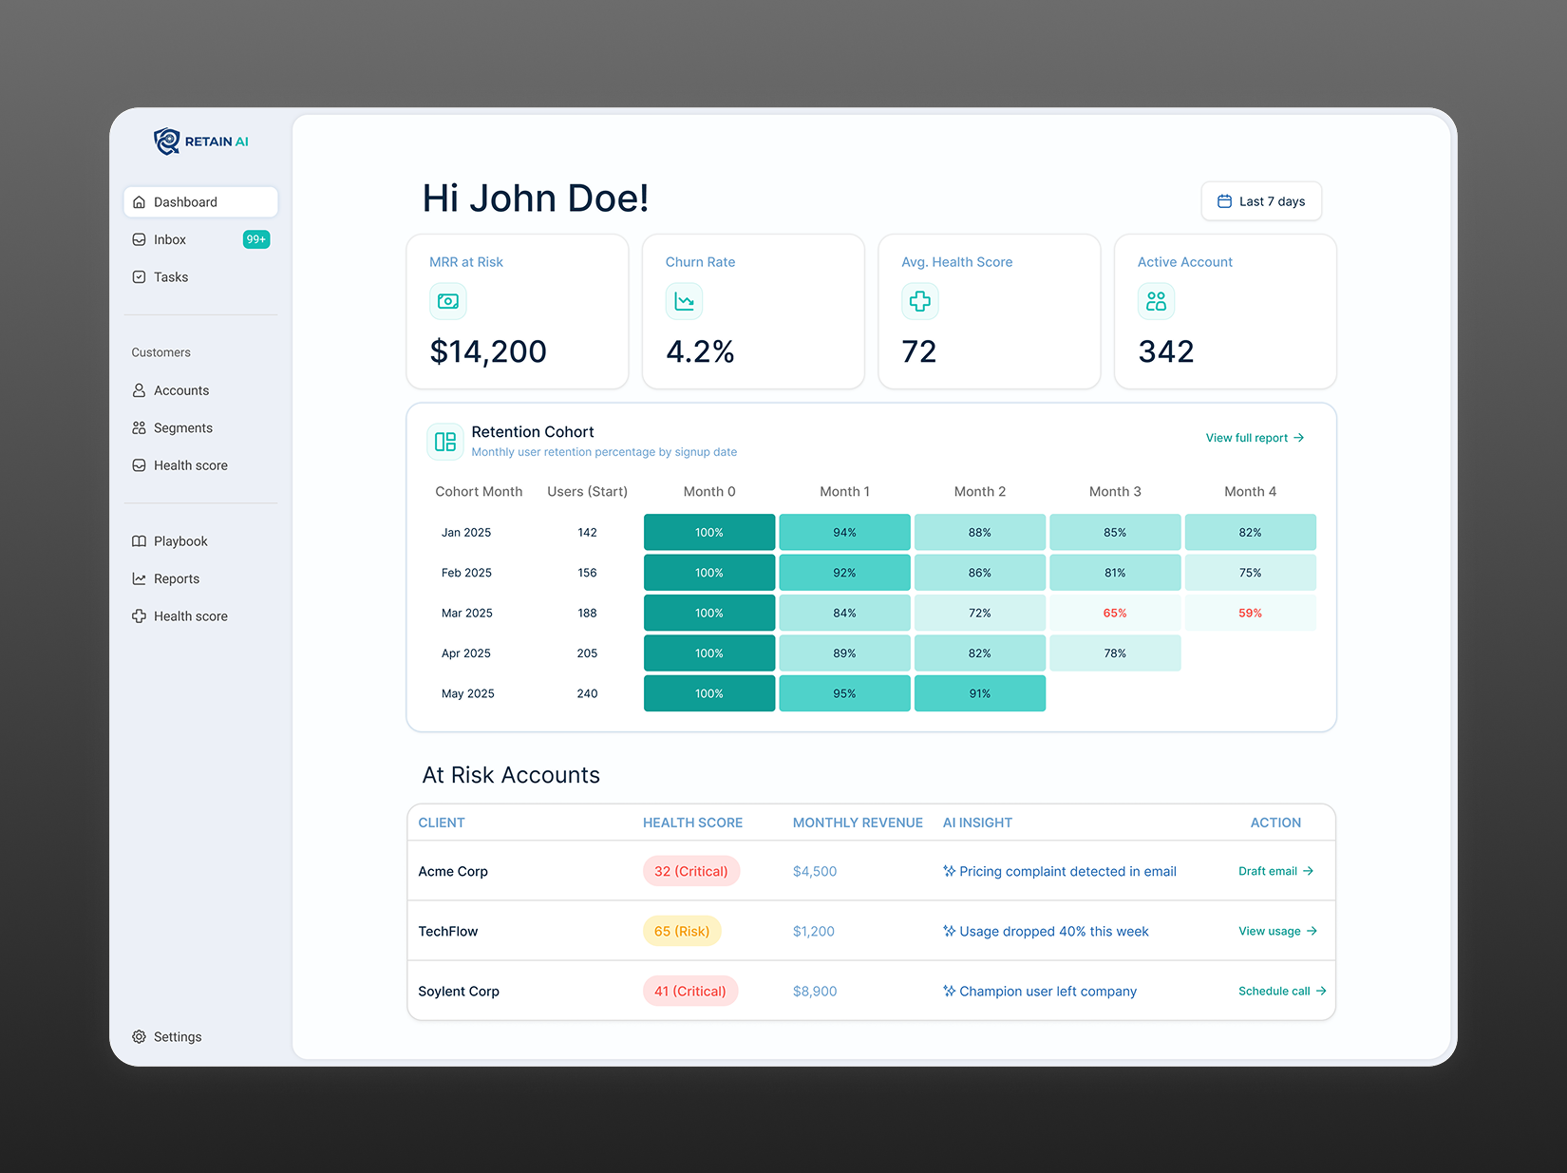Viewport: 1567px width, 1173px height.
Task: Click the health cross icon on Avg. Health Score
Action: [918, 301]
